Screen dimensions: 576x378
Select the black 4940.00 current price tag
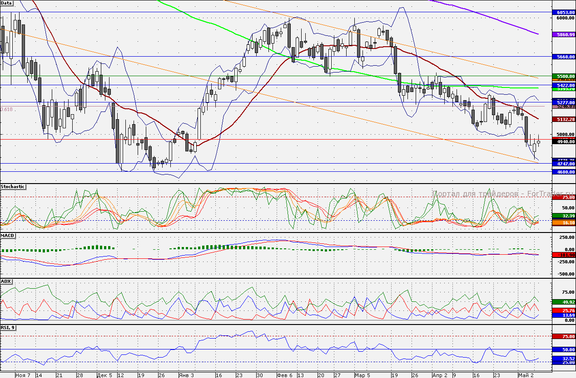pos(563,141)
